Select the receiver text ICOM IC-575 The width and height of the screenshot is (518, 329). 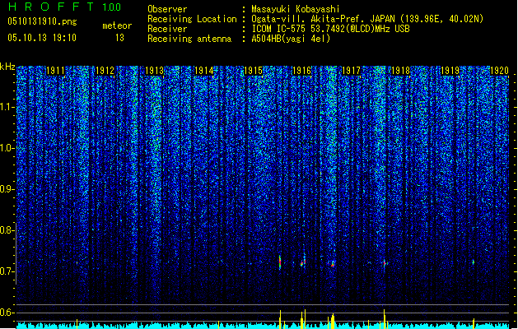[x=278, y=29]
